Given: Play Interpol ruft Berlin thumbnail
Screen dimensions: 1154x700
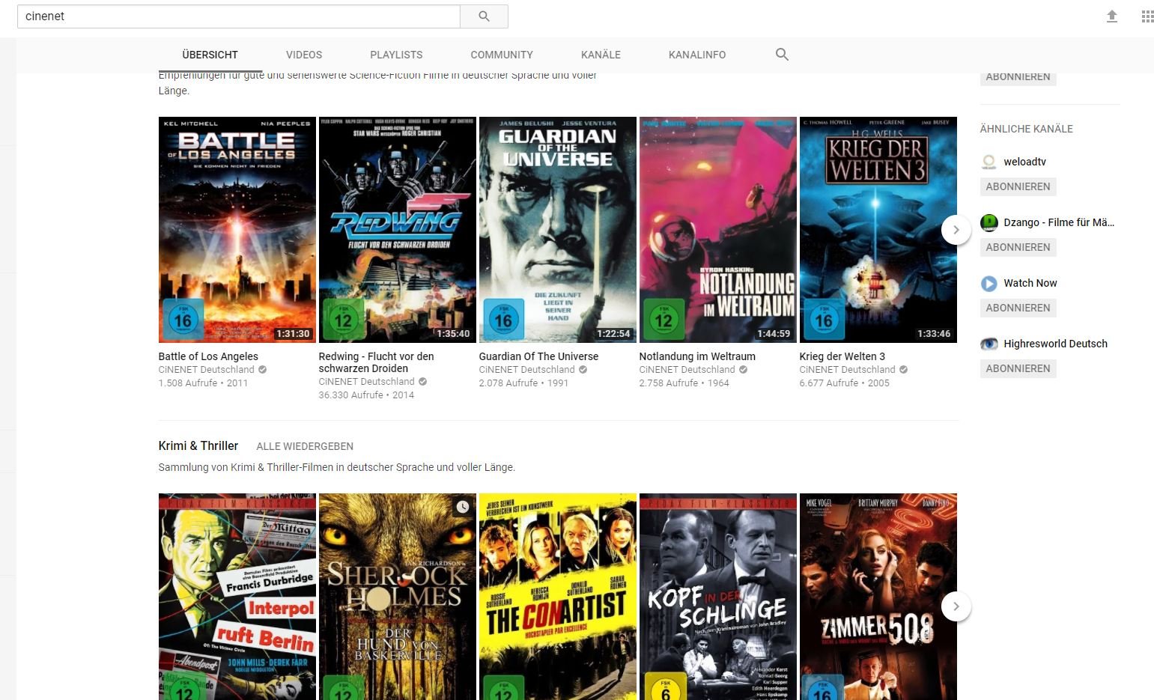Looking at the screenshot, I should [x=237, y=597].
